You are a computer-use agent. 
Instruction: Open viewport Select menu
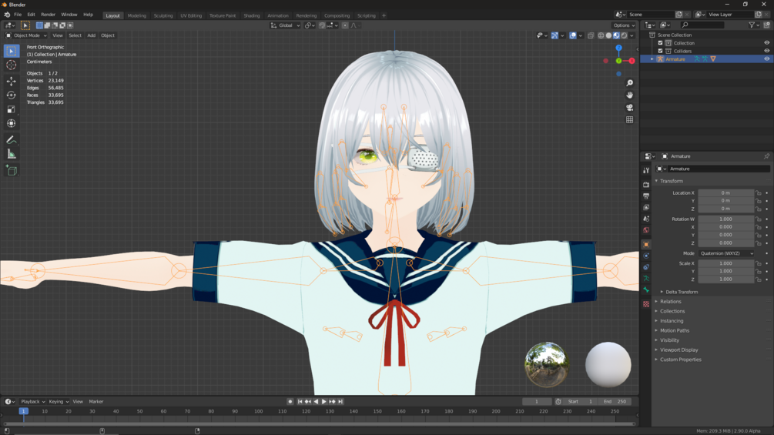click(75, 35)
